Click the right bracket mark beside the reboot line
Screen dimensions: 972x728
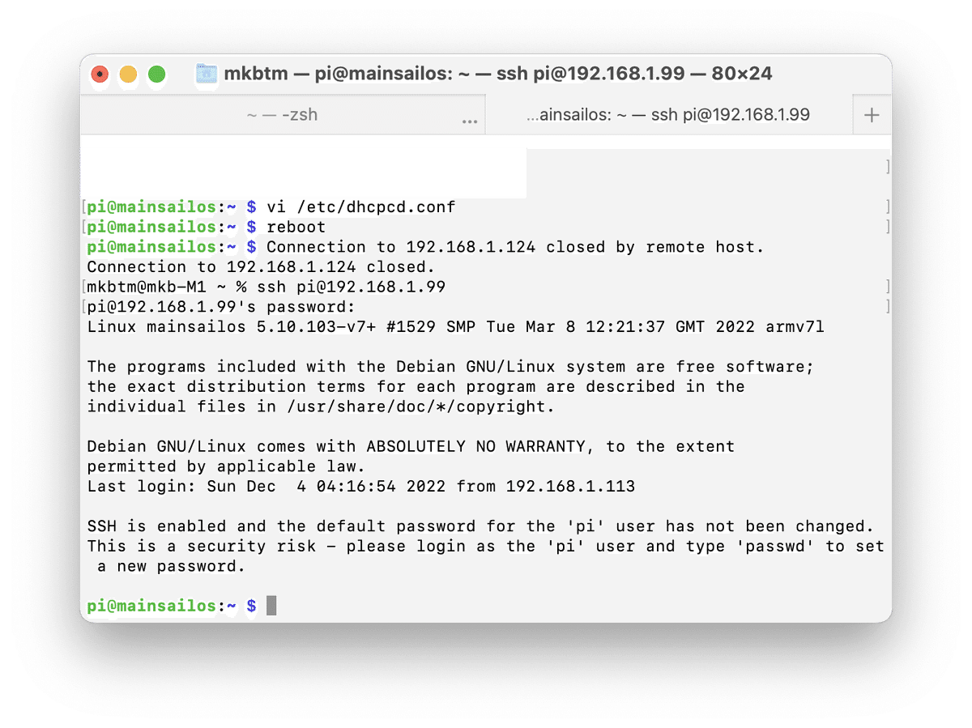(888, 227)
